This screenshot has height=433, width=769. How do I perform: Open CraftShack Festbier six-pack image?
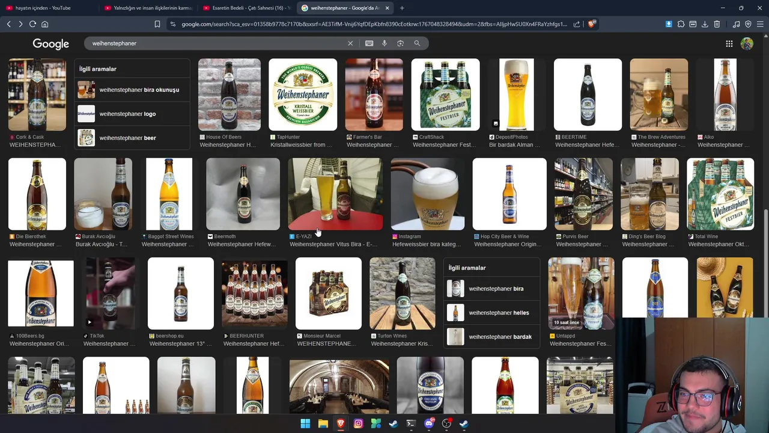coord(445,94)
